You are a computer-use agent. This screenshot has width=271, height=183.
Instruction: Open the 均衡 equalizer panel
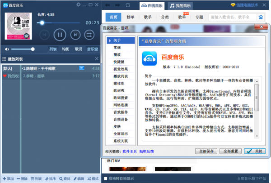pyautogui.click(x=65, y=49)
